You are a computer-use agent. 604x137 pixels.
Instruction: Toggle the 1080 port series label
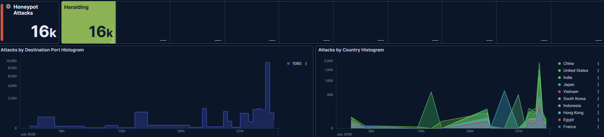tap(297, 64)
